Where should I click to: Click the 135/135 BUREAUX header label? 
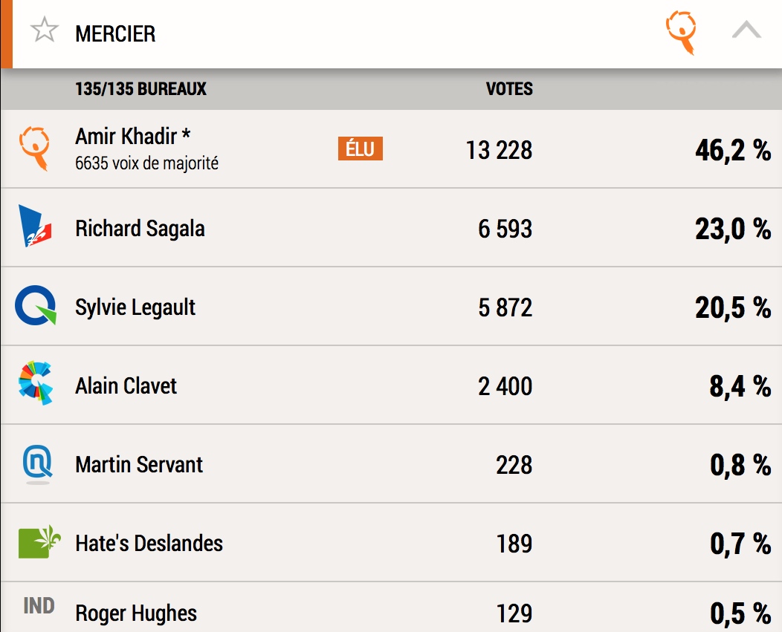click(x=140, y=89)
